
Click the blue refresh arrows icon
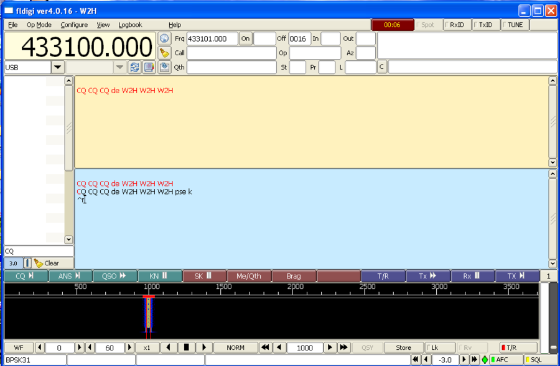134,67
